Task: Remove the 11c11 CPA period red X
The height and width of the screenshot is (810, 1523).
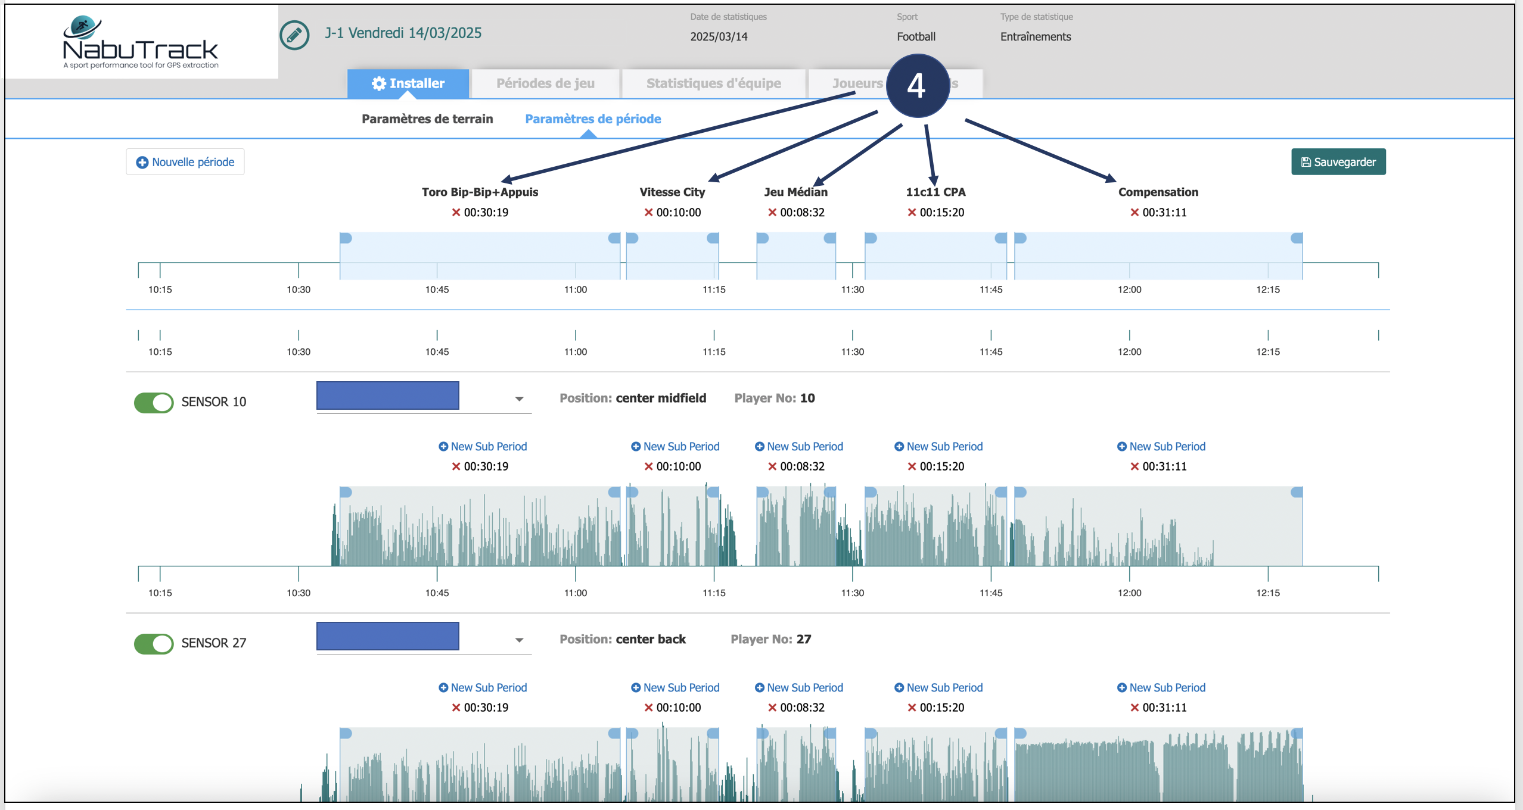Action: (x=912, y=213)
